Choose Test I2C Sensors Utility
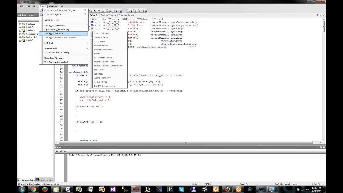The width and height of the screenshot is (343, 193). pos(108,86)
